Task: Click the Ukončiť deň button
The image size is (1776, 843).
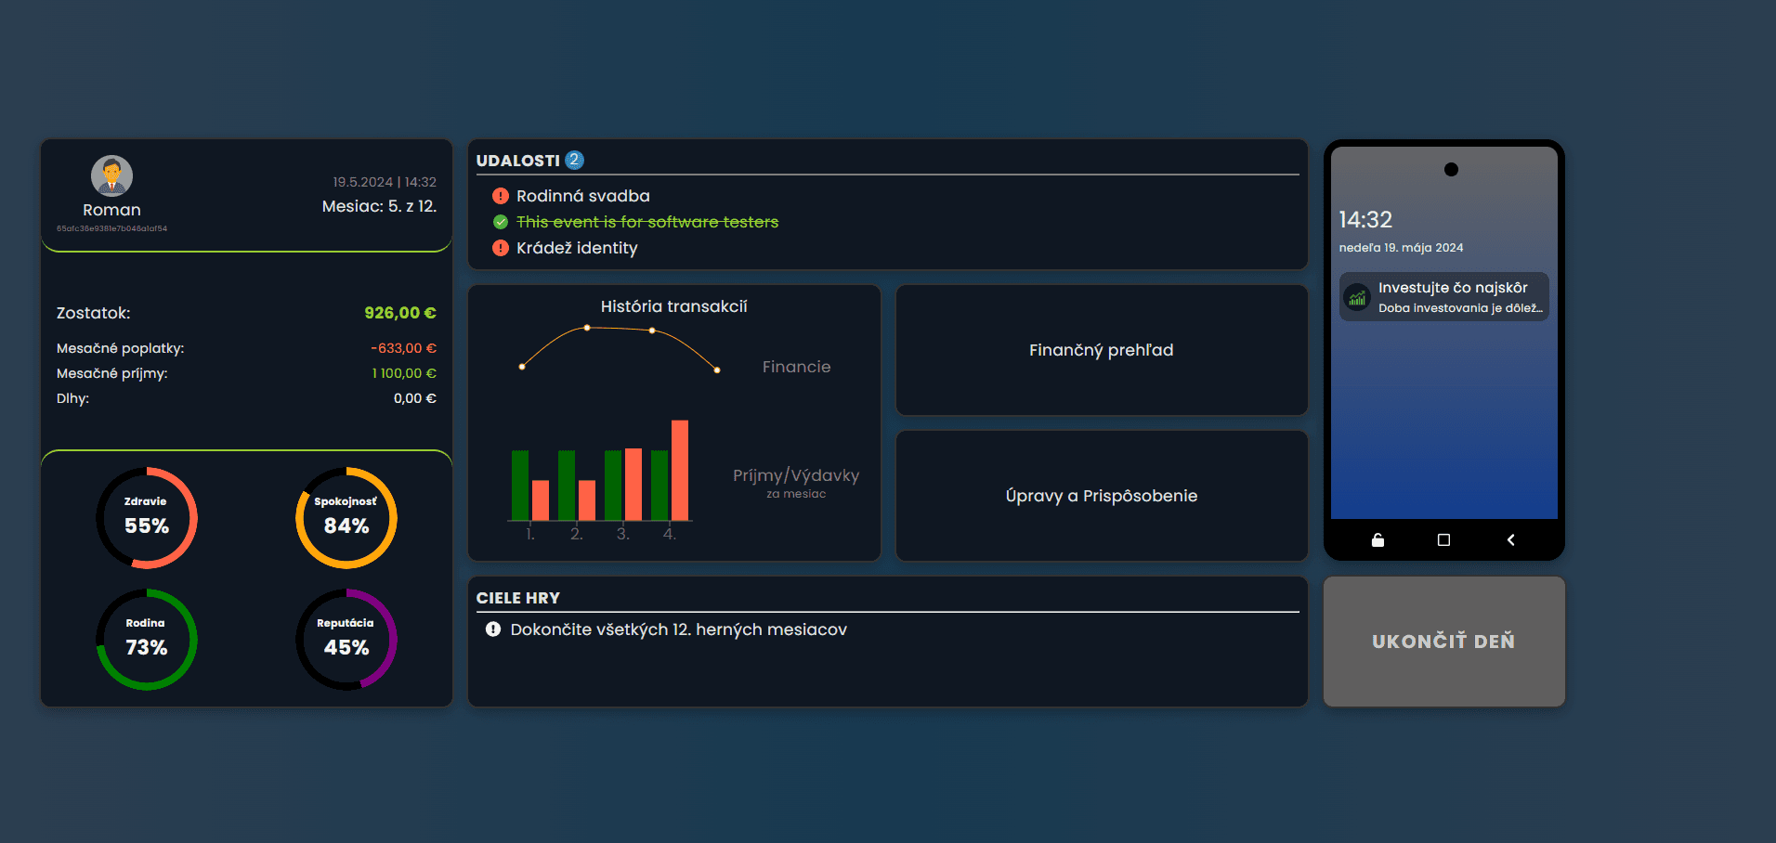Action: tap(1443, 642)
